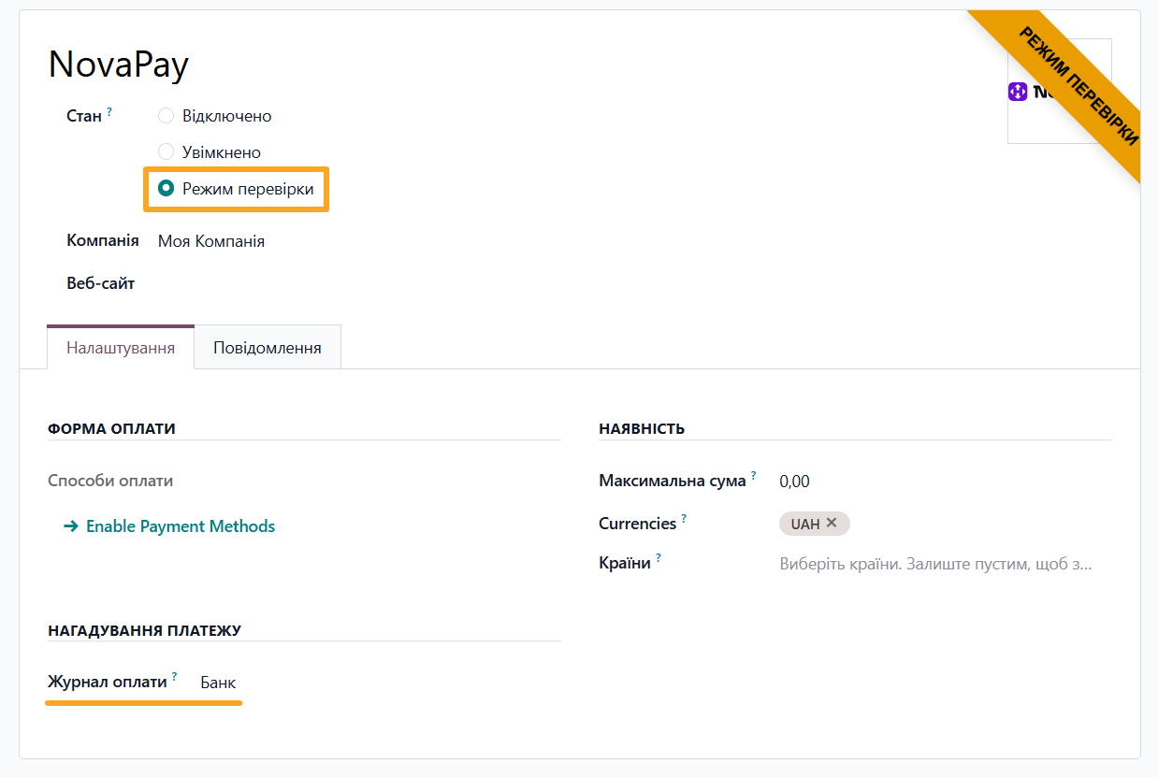Screen dimensions: 1158x777
Task: Show help tooltip for Максимальна сума
Action: [x=754, y=475]
